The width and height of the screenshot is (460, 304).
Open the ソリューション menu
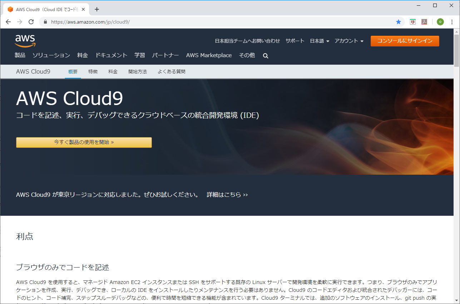(51, 55)
